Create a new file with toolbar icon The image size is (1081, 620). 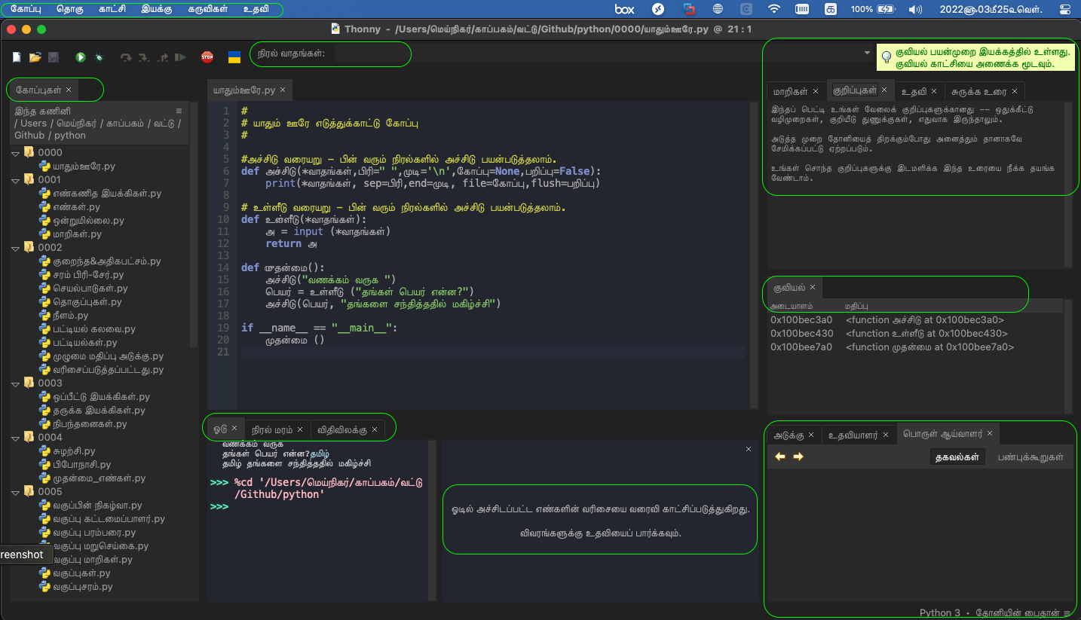tap(17, 57)
